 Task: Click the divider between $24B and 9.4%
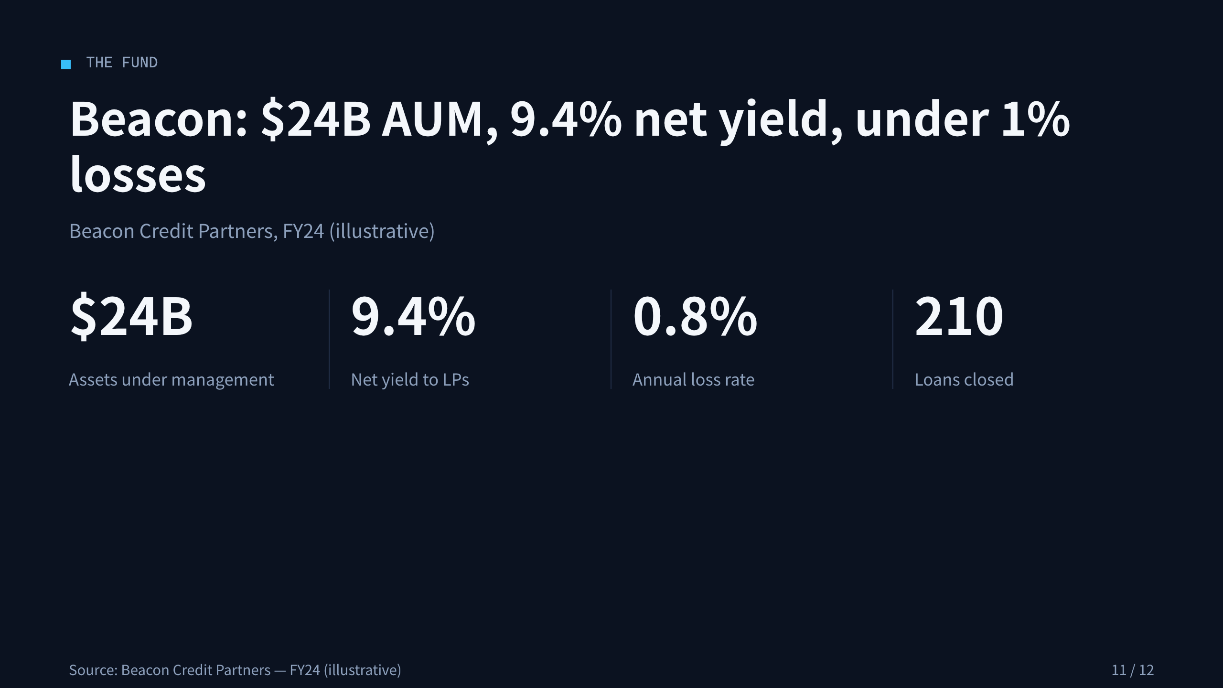tap(329, 339)
